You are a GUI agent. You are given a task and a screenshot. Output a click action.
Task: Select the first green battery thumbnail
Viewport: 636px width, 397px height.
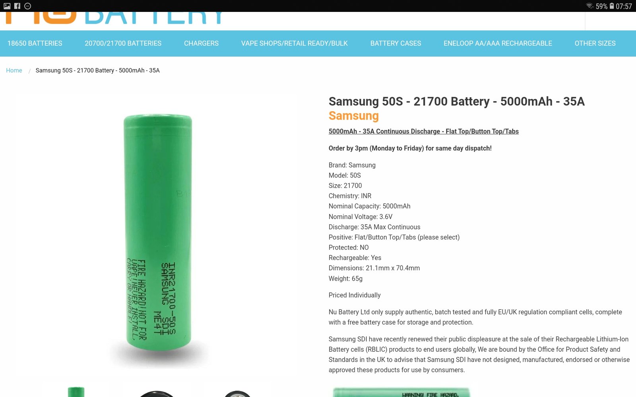pyautogui.click(x=76, y=391)
